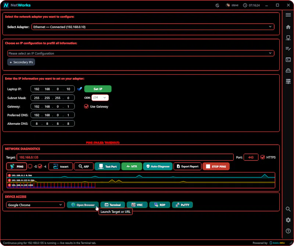Screen dimensions: 294x246
Task: Click the NetWorks logo icon
Action: (x=6, y=5)
